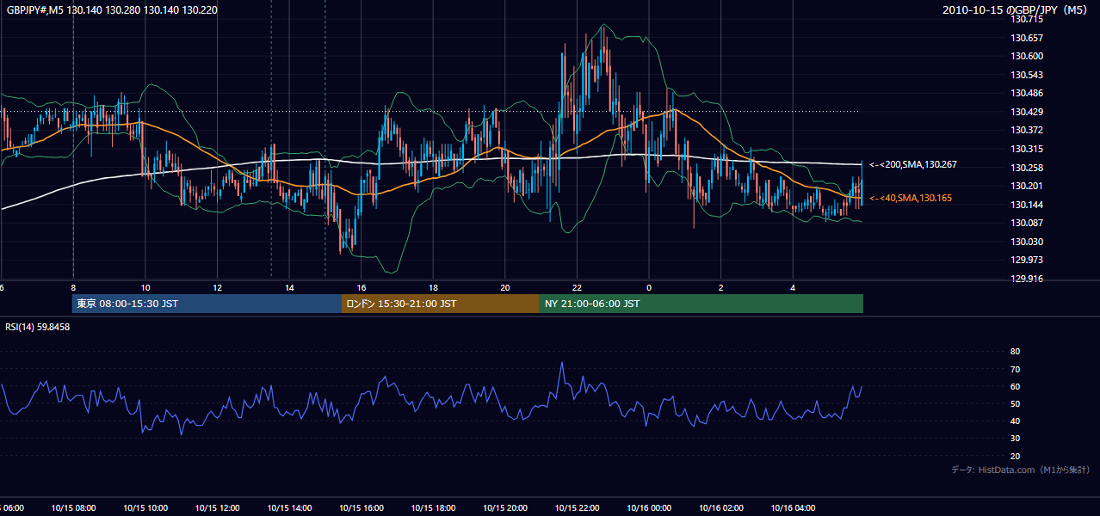This screenshot has height=516, width=1100.
Task: Click hour label 12 under price chart
Action: [x=217, y=288]
